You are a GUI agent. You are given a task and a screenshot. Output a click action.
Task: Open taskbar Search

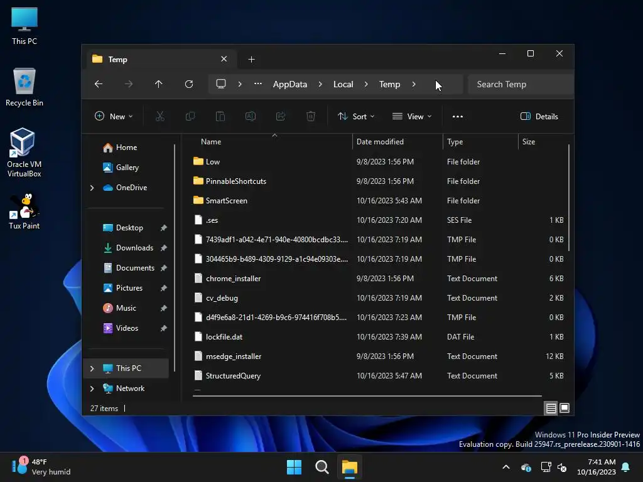pyautogui.click(x=322, y=467)
